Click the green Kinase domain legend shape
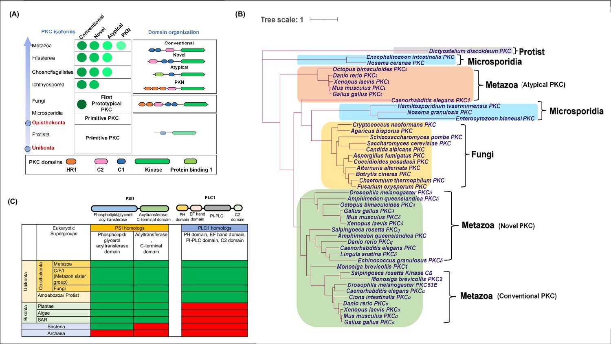 [152, 162]
